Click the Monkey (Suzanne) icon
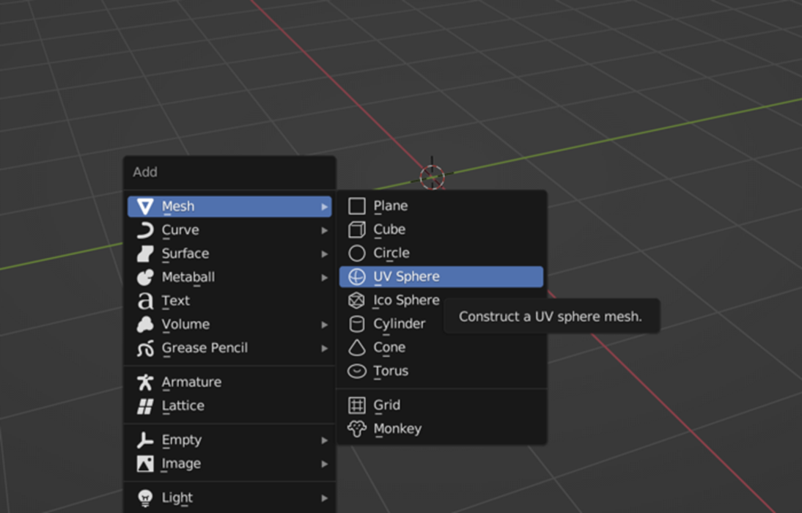802x513 pixels. (x=357, y=429)
